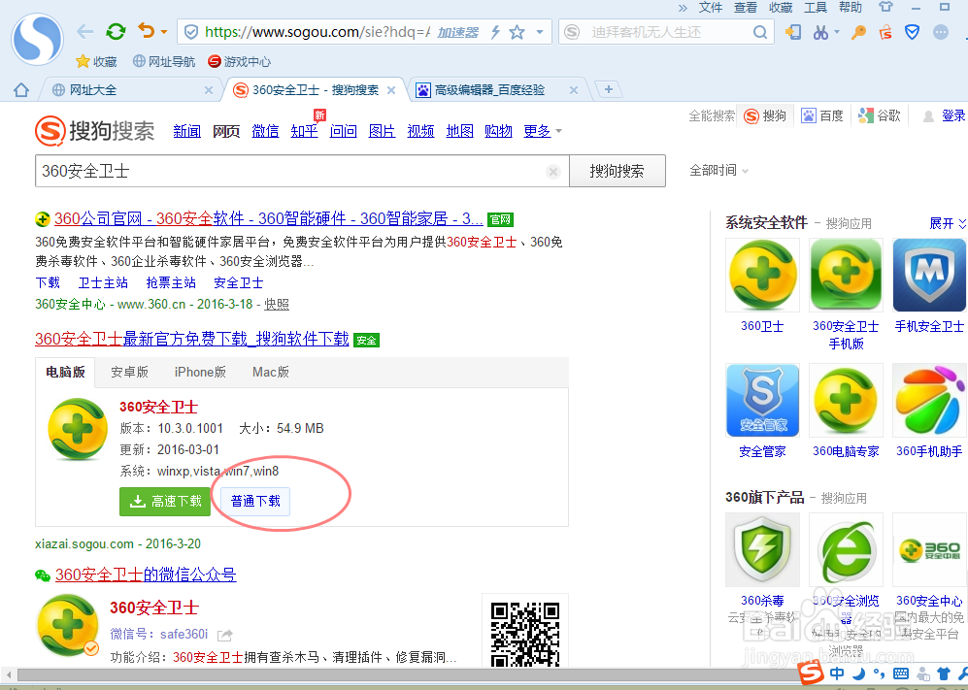The image size is (968, 690).
Task: Click the Sogou search logo
Action: pyautogui.click(x=95, y=131)
